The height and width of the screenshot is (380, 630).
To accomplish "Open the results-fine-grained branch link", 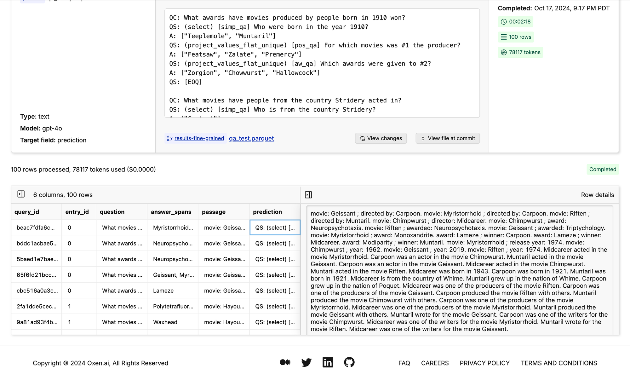I will [x=199, y=138].
